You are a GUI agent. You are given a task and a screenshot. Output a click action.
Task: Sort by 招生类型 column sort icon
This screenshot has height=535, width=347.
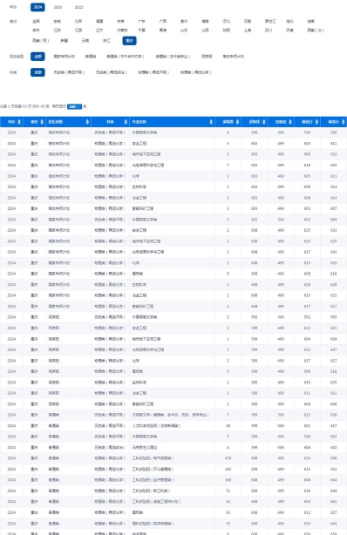click(87, 122)
